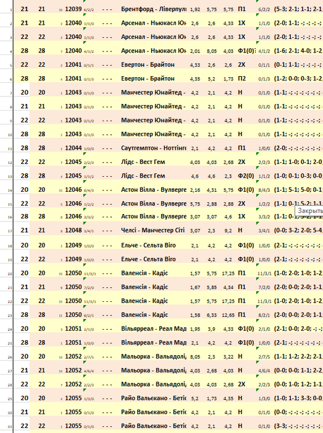
Task: Click odds 8,05 in the Арсенал - Ньюкасл row
Action: coord(212,51)
